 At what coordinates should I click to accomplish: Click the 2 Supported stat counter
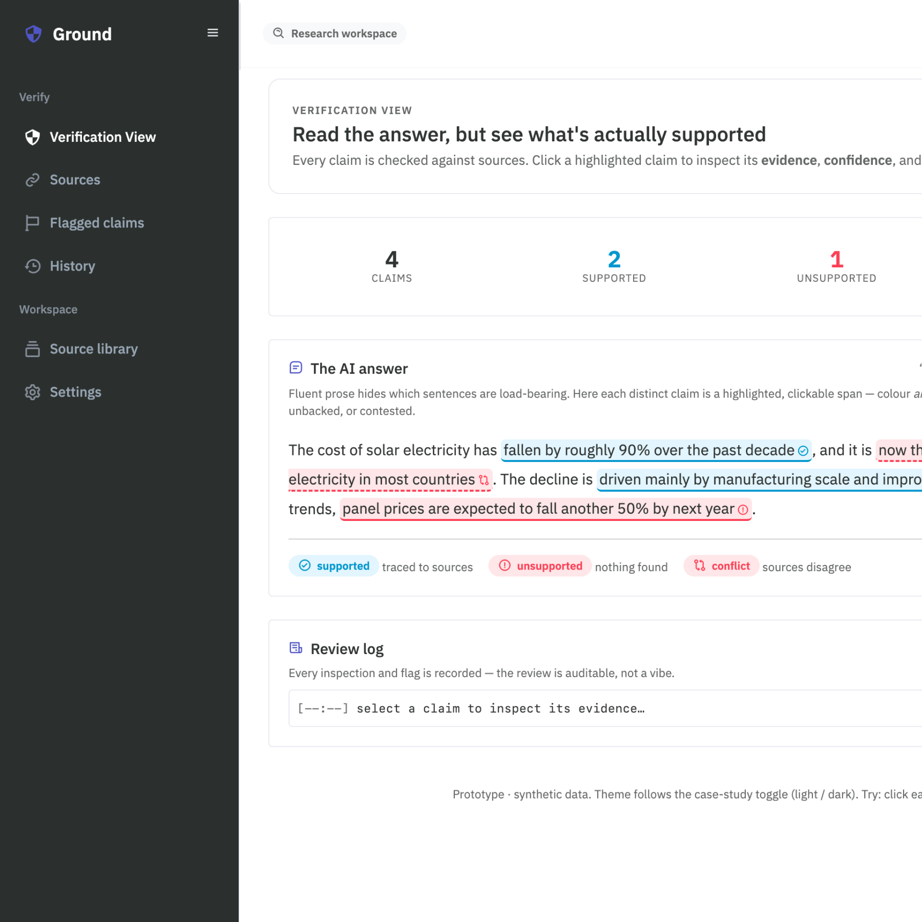[614, 266]
